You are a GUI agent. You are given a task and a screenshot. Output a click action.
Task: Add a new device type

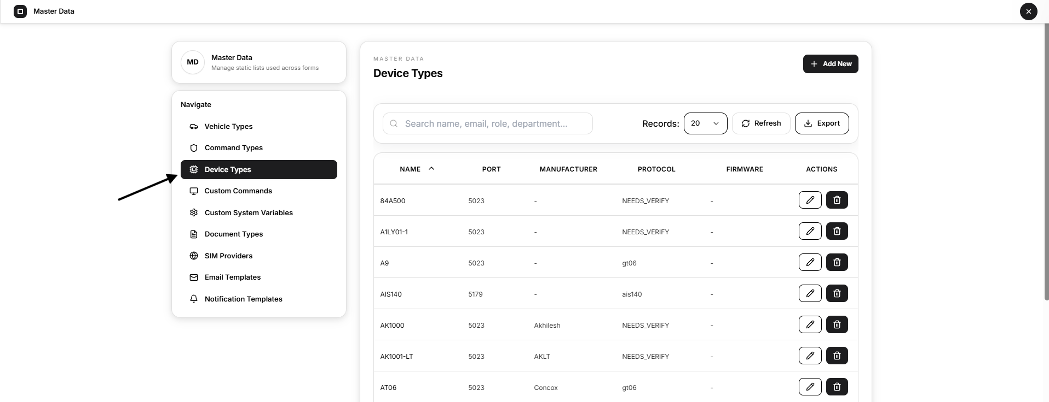point(831,64)
